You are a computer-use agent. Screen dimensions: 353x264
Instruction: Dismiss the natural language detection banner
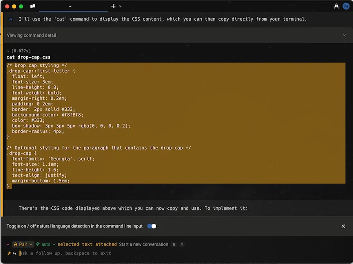point(343,226)
